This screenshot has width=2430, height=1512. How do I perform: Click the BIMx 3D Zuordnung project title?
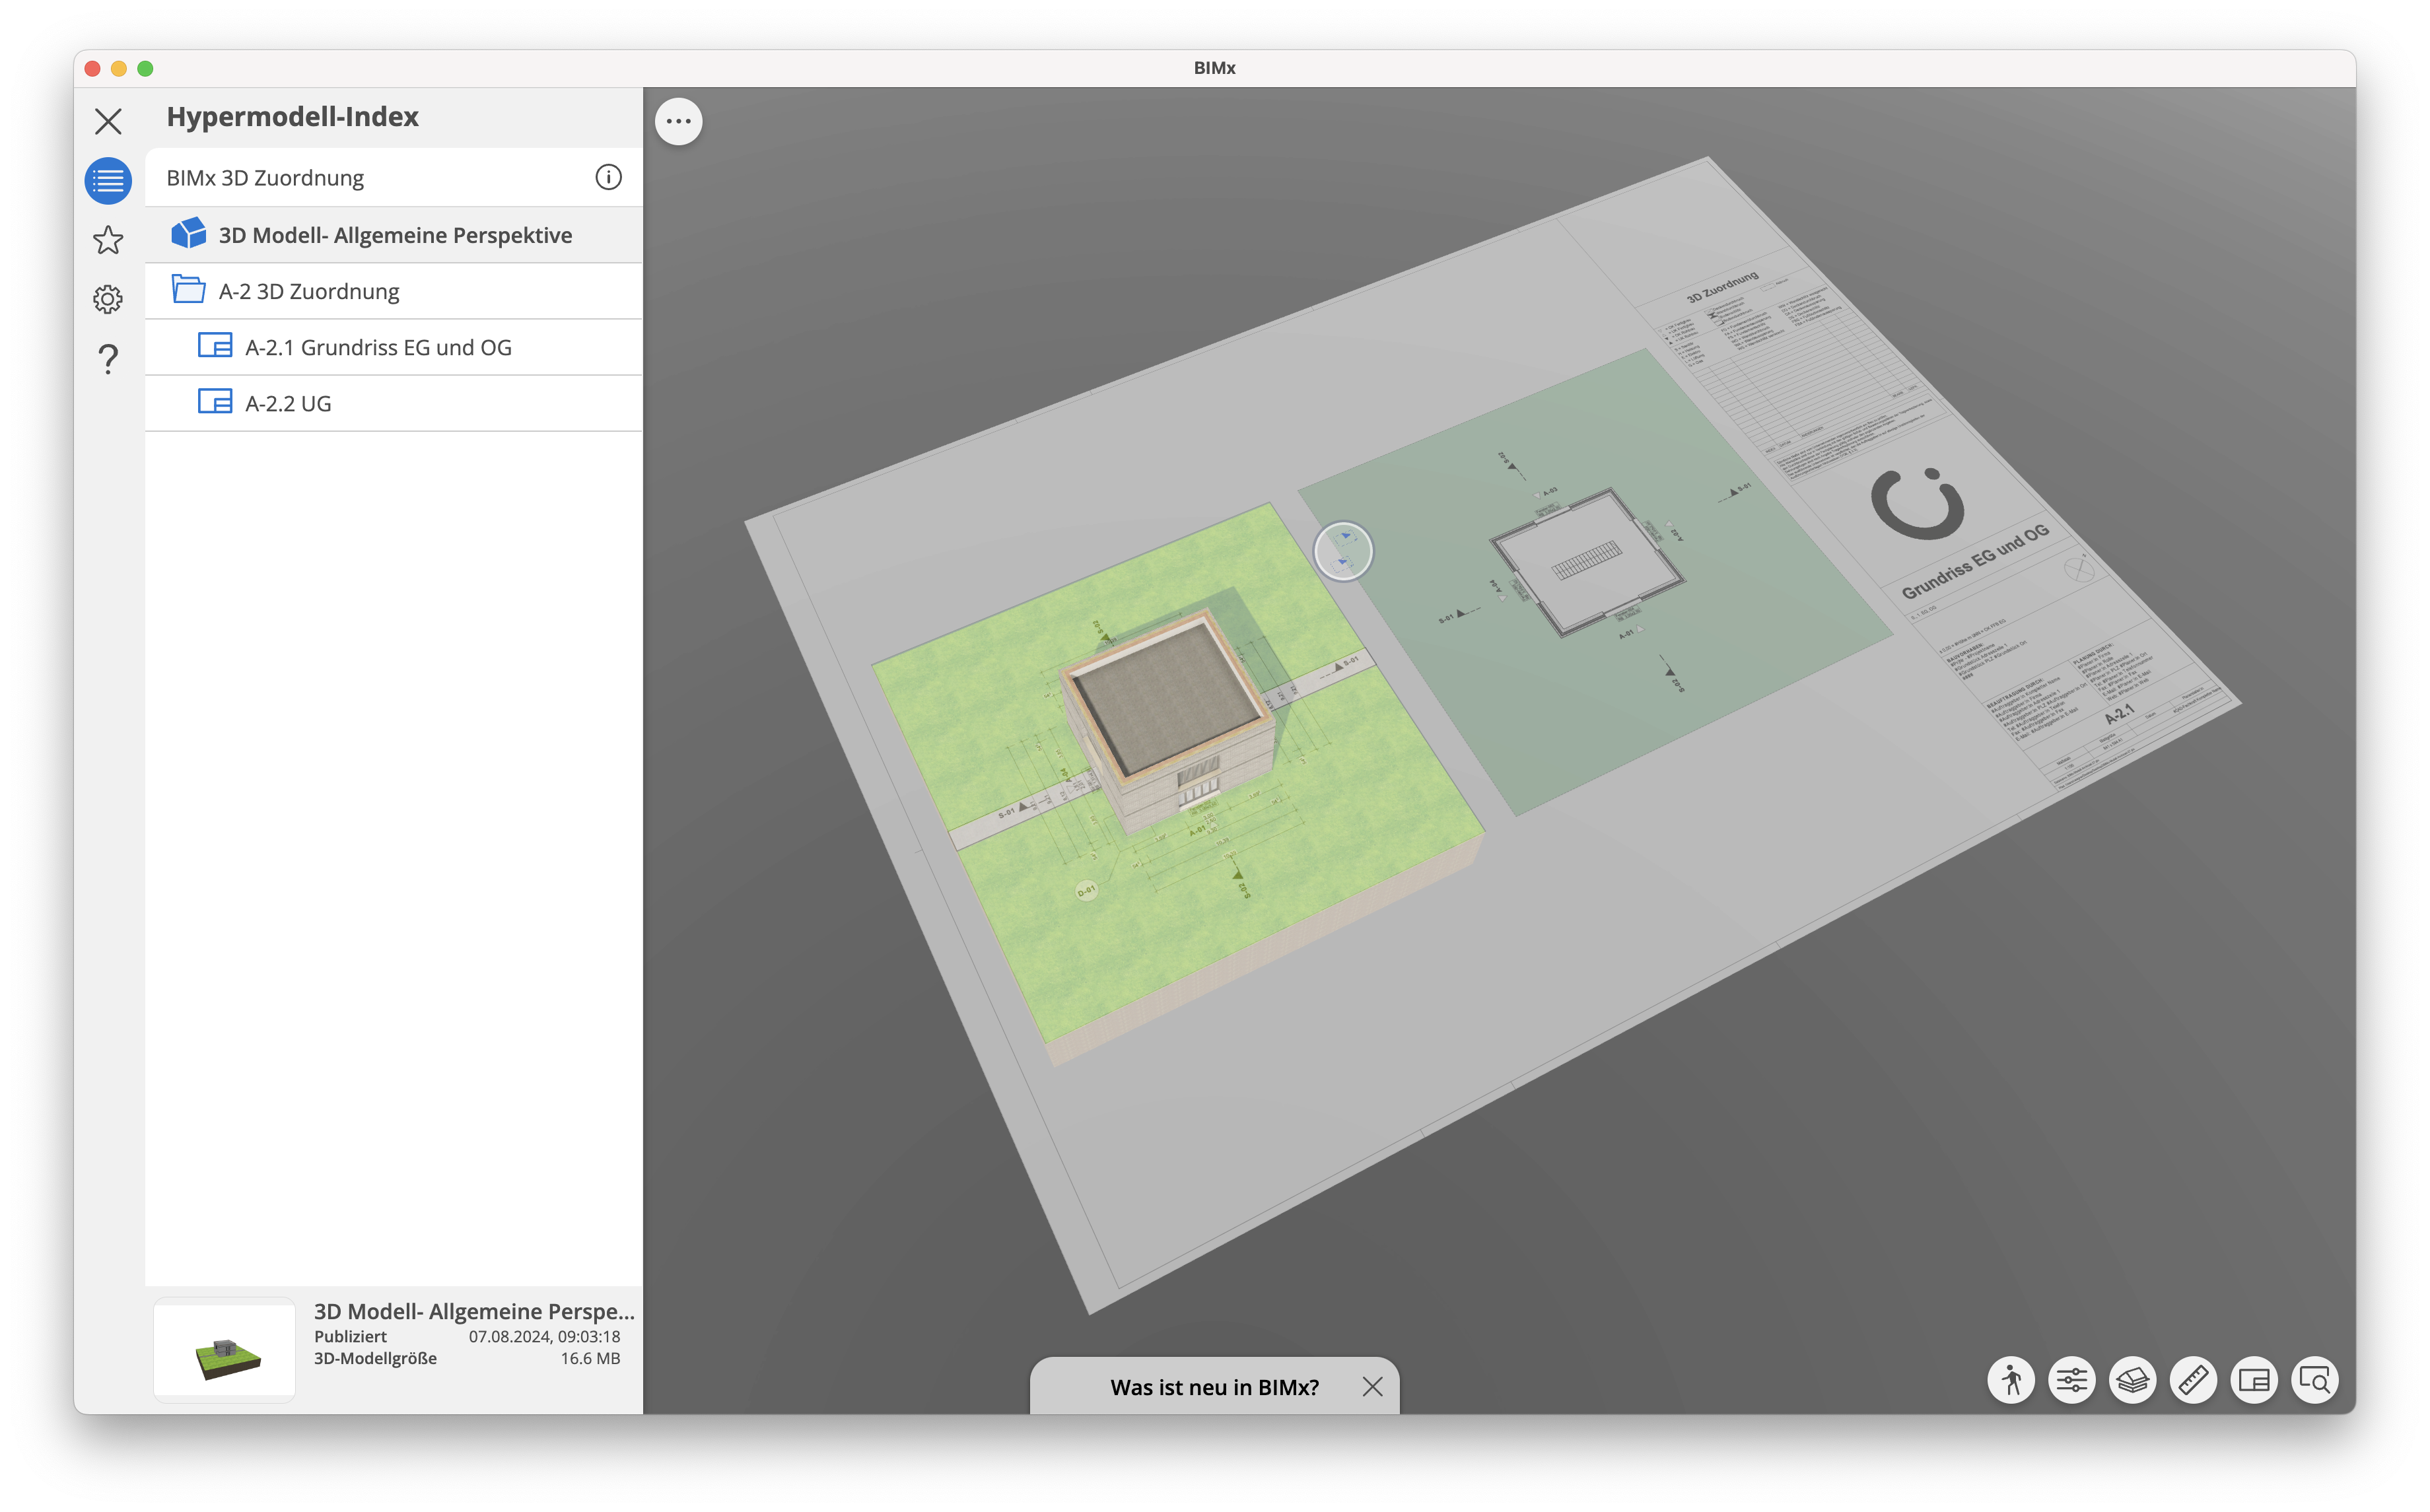(265, 178)
